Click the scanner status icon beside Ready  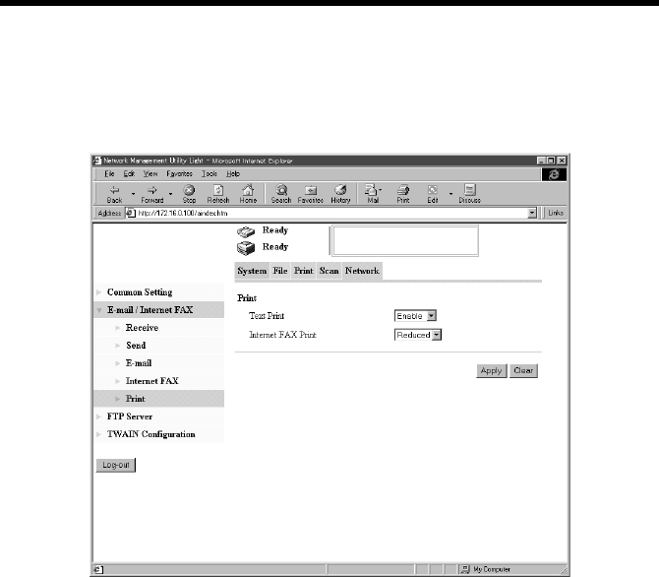point(246,231)
